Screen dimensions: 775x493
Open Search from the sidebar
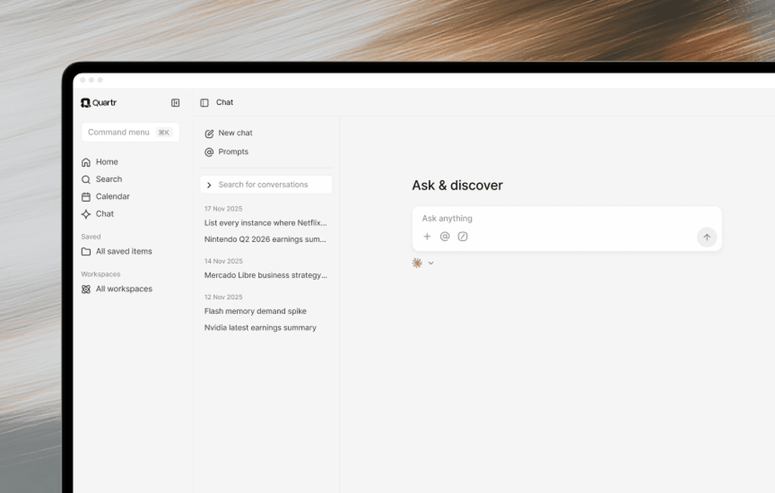click(109, 179)
